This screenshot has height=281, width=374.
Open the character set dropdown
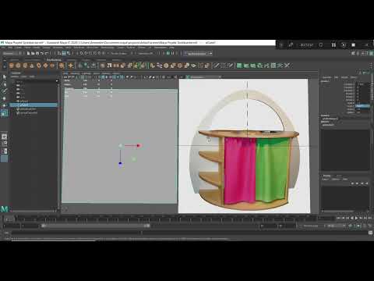click(x=311, y=226)
